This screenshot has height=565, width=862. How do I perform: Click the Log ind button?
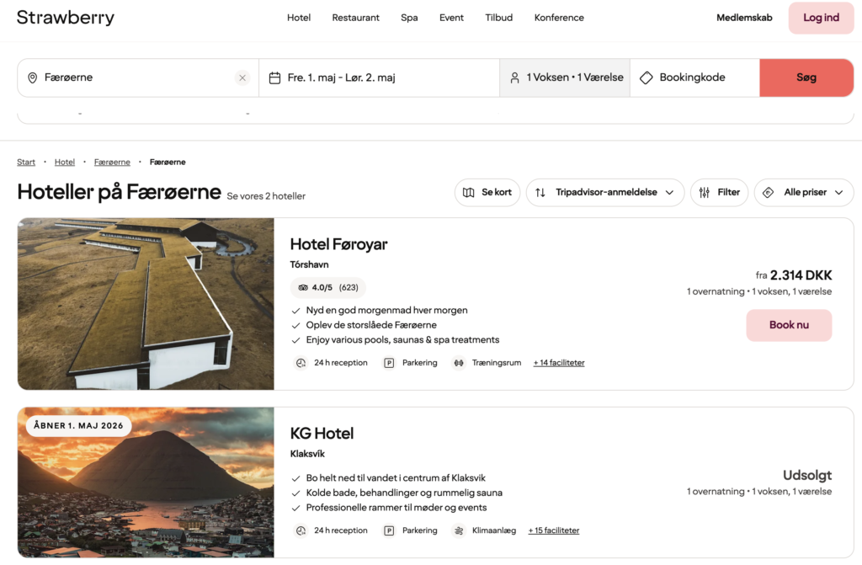point(821,18)
